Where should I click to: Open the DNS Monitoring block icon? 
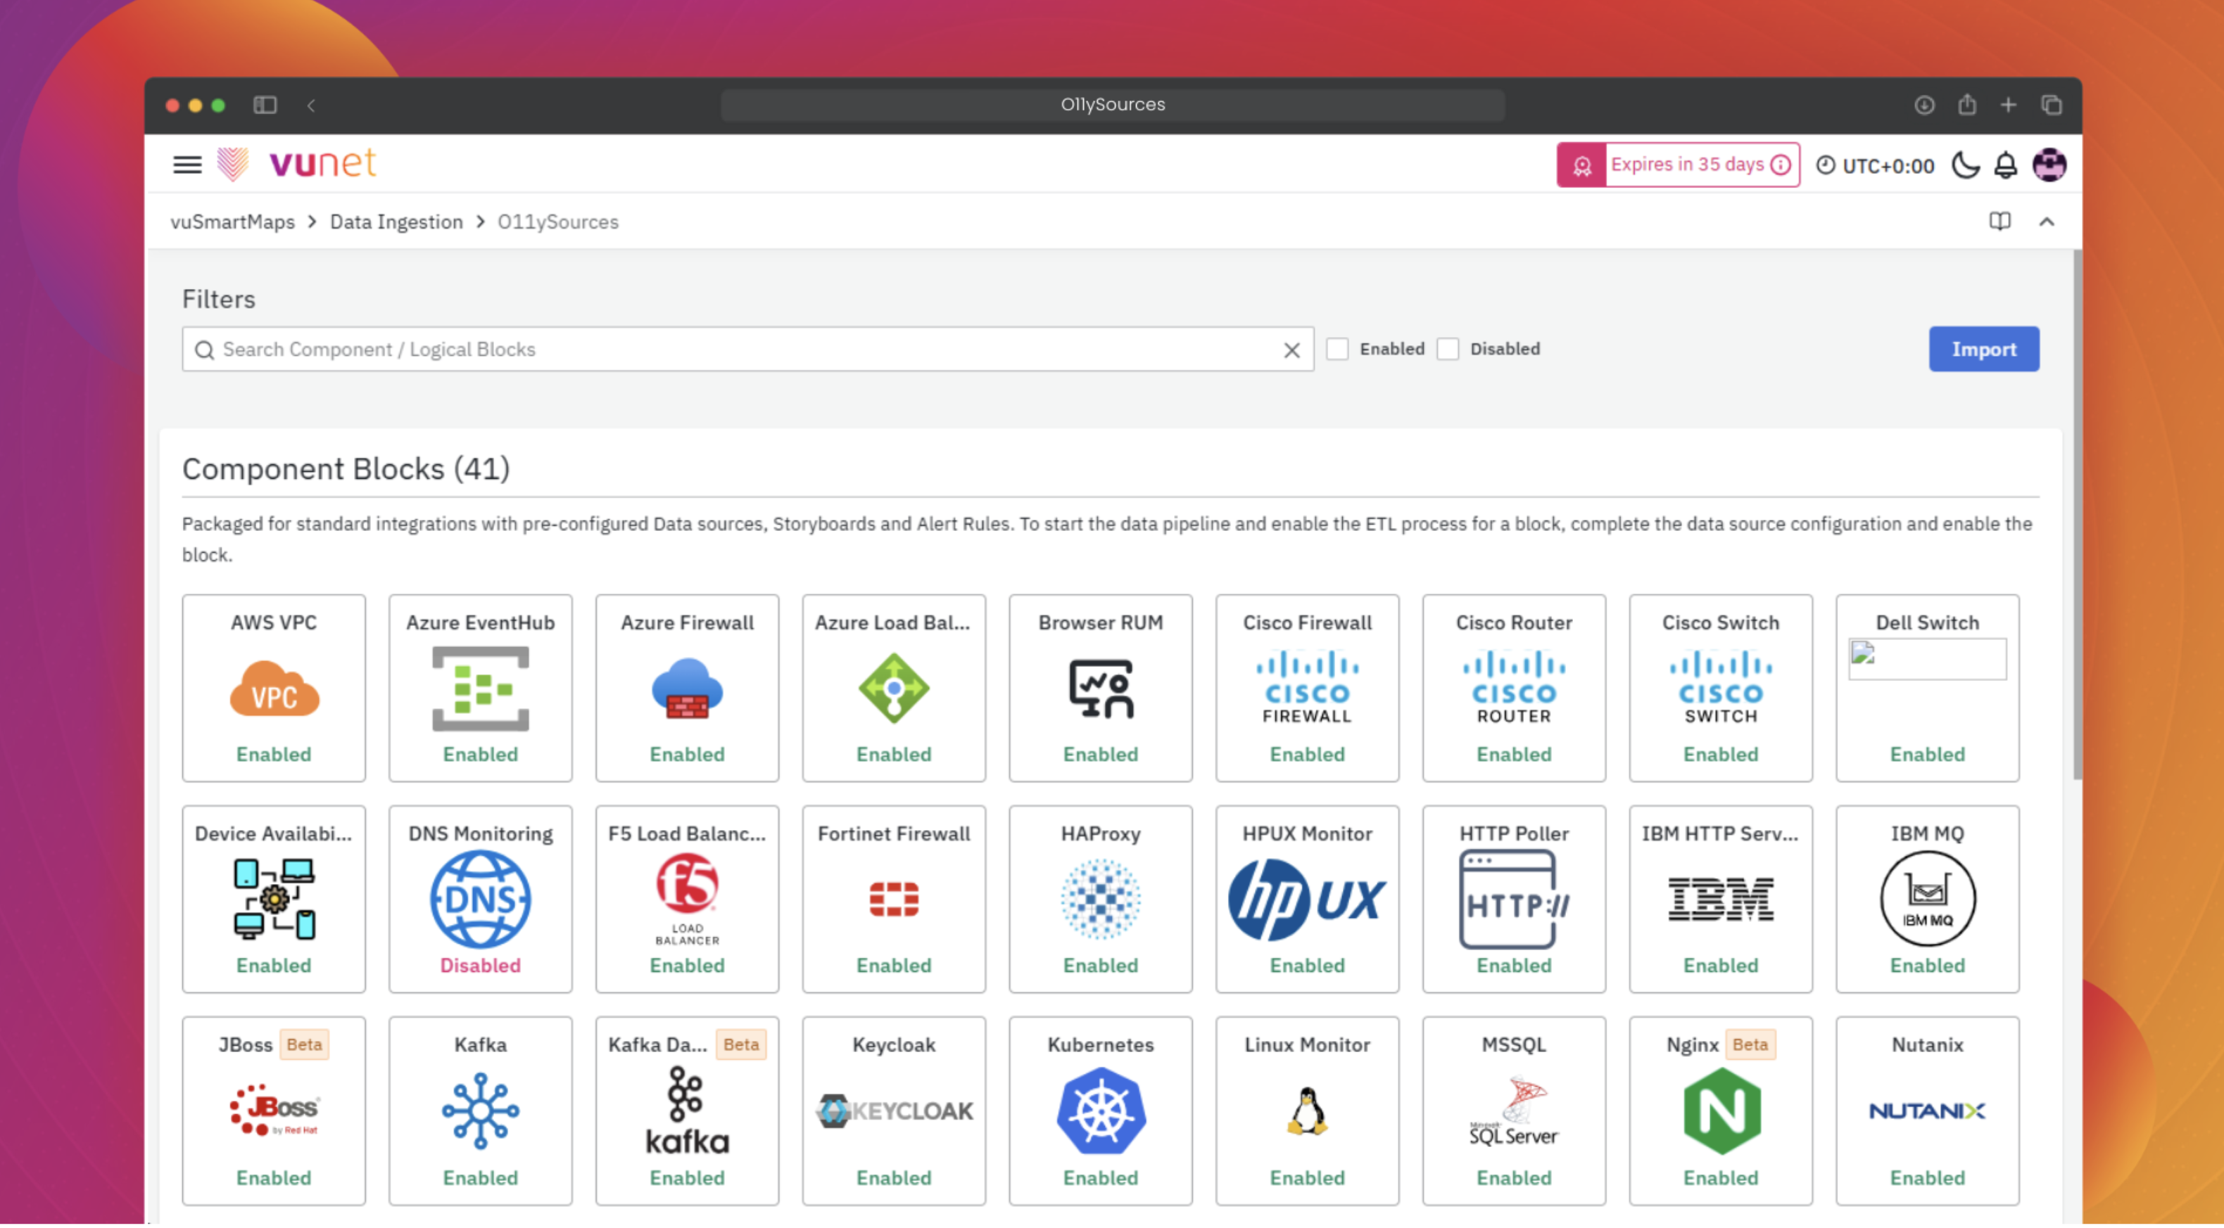(480, 898)
